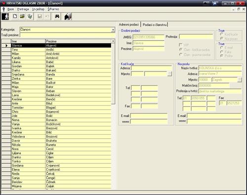The height and width of the screenshot is (195, 247).
Task: Select the E-mail radio button
Action: coord(222,47)
